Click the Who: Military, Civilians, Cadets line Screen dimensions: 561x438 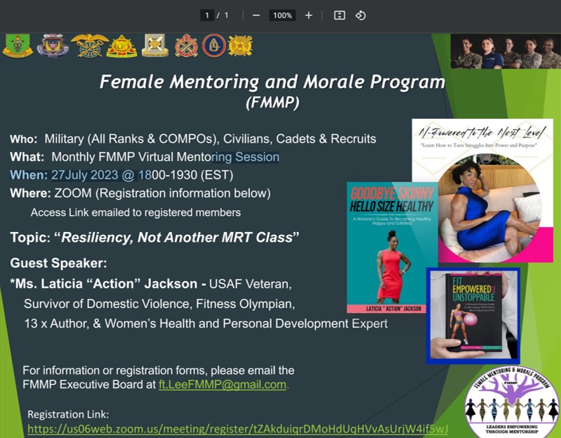click(193, 139)
